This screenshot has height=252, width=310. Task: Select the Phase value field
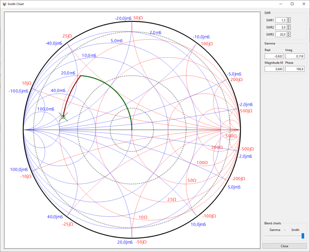click(295, 69)
